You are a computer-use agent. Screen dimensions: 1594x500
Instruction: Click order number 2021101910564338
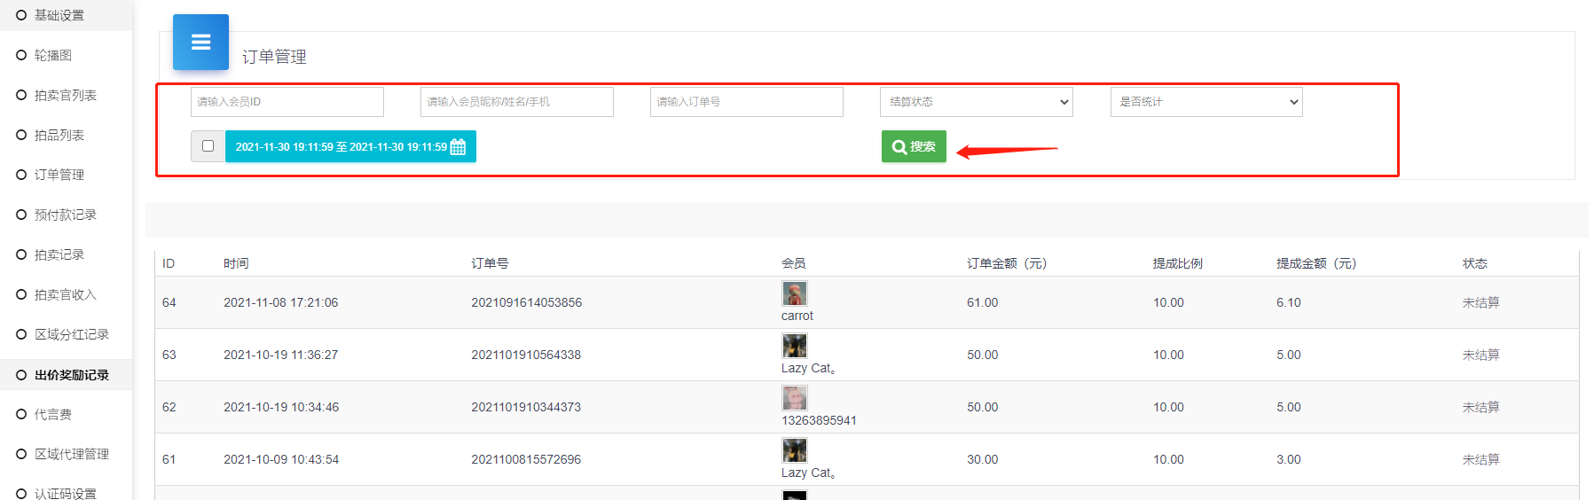(526, 355)
